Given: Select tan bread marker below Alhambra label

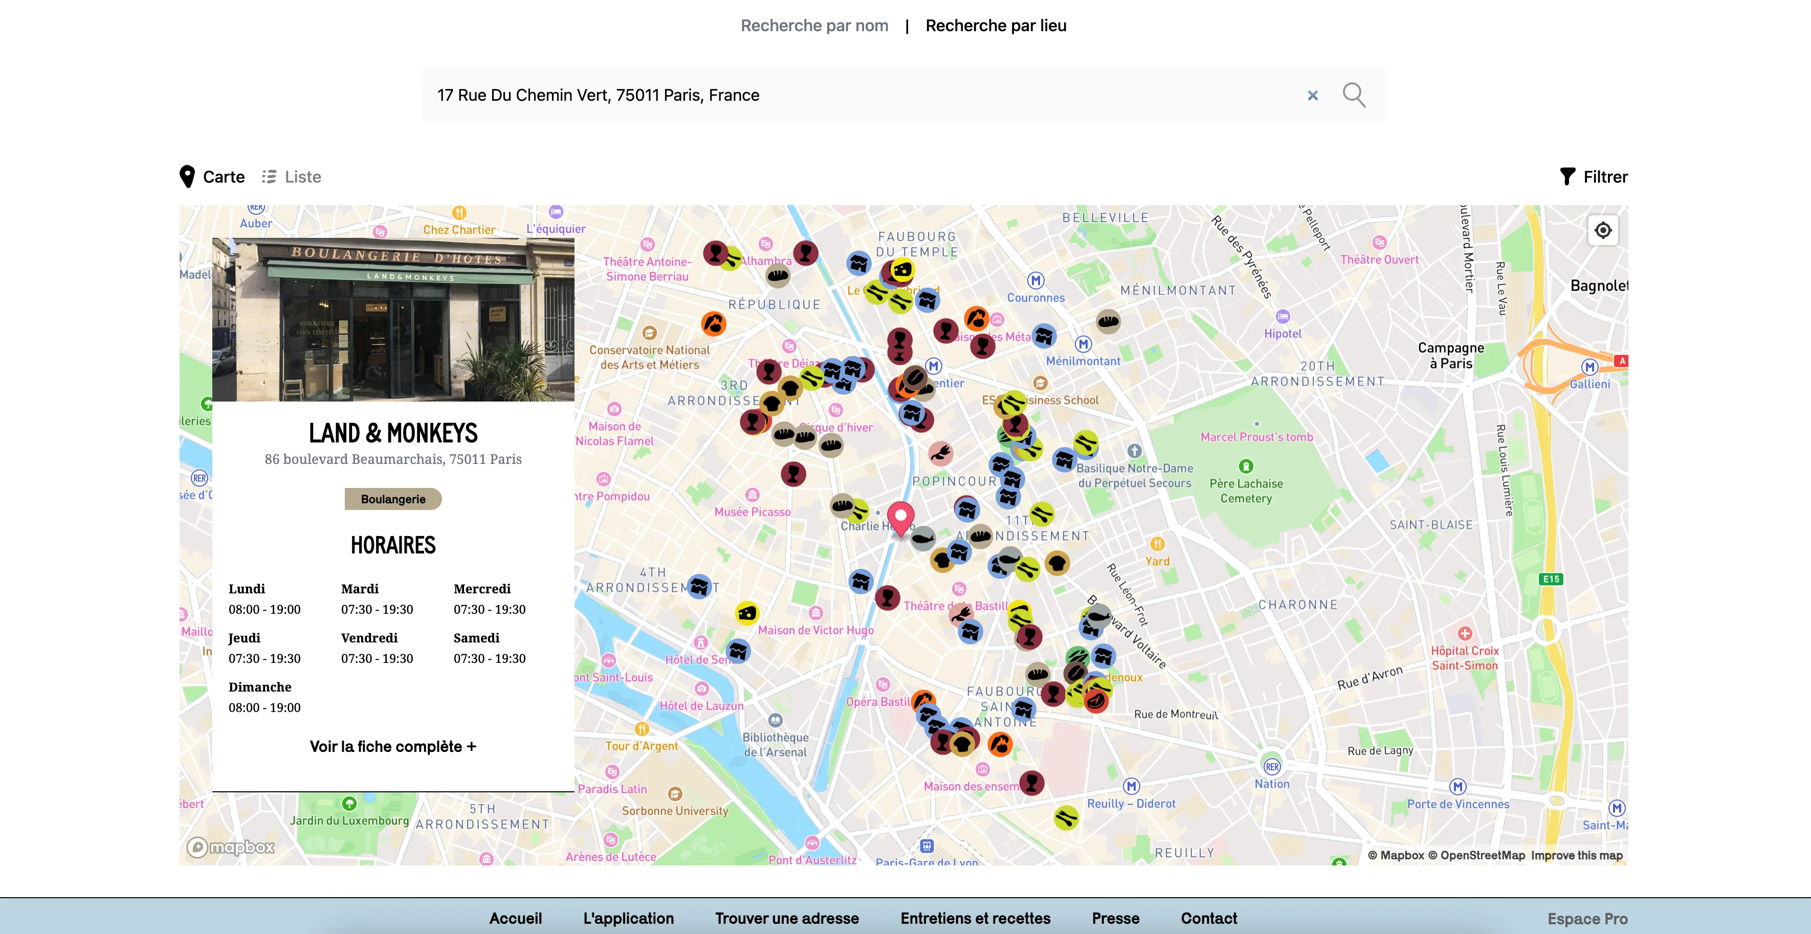Looking at the screenshot, I should [778, 276].
